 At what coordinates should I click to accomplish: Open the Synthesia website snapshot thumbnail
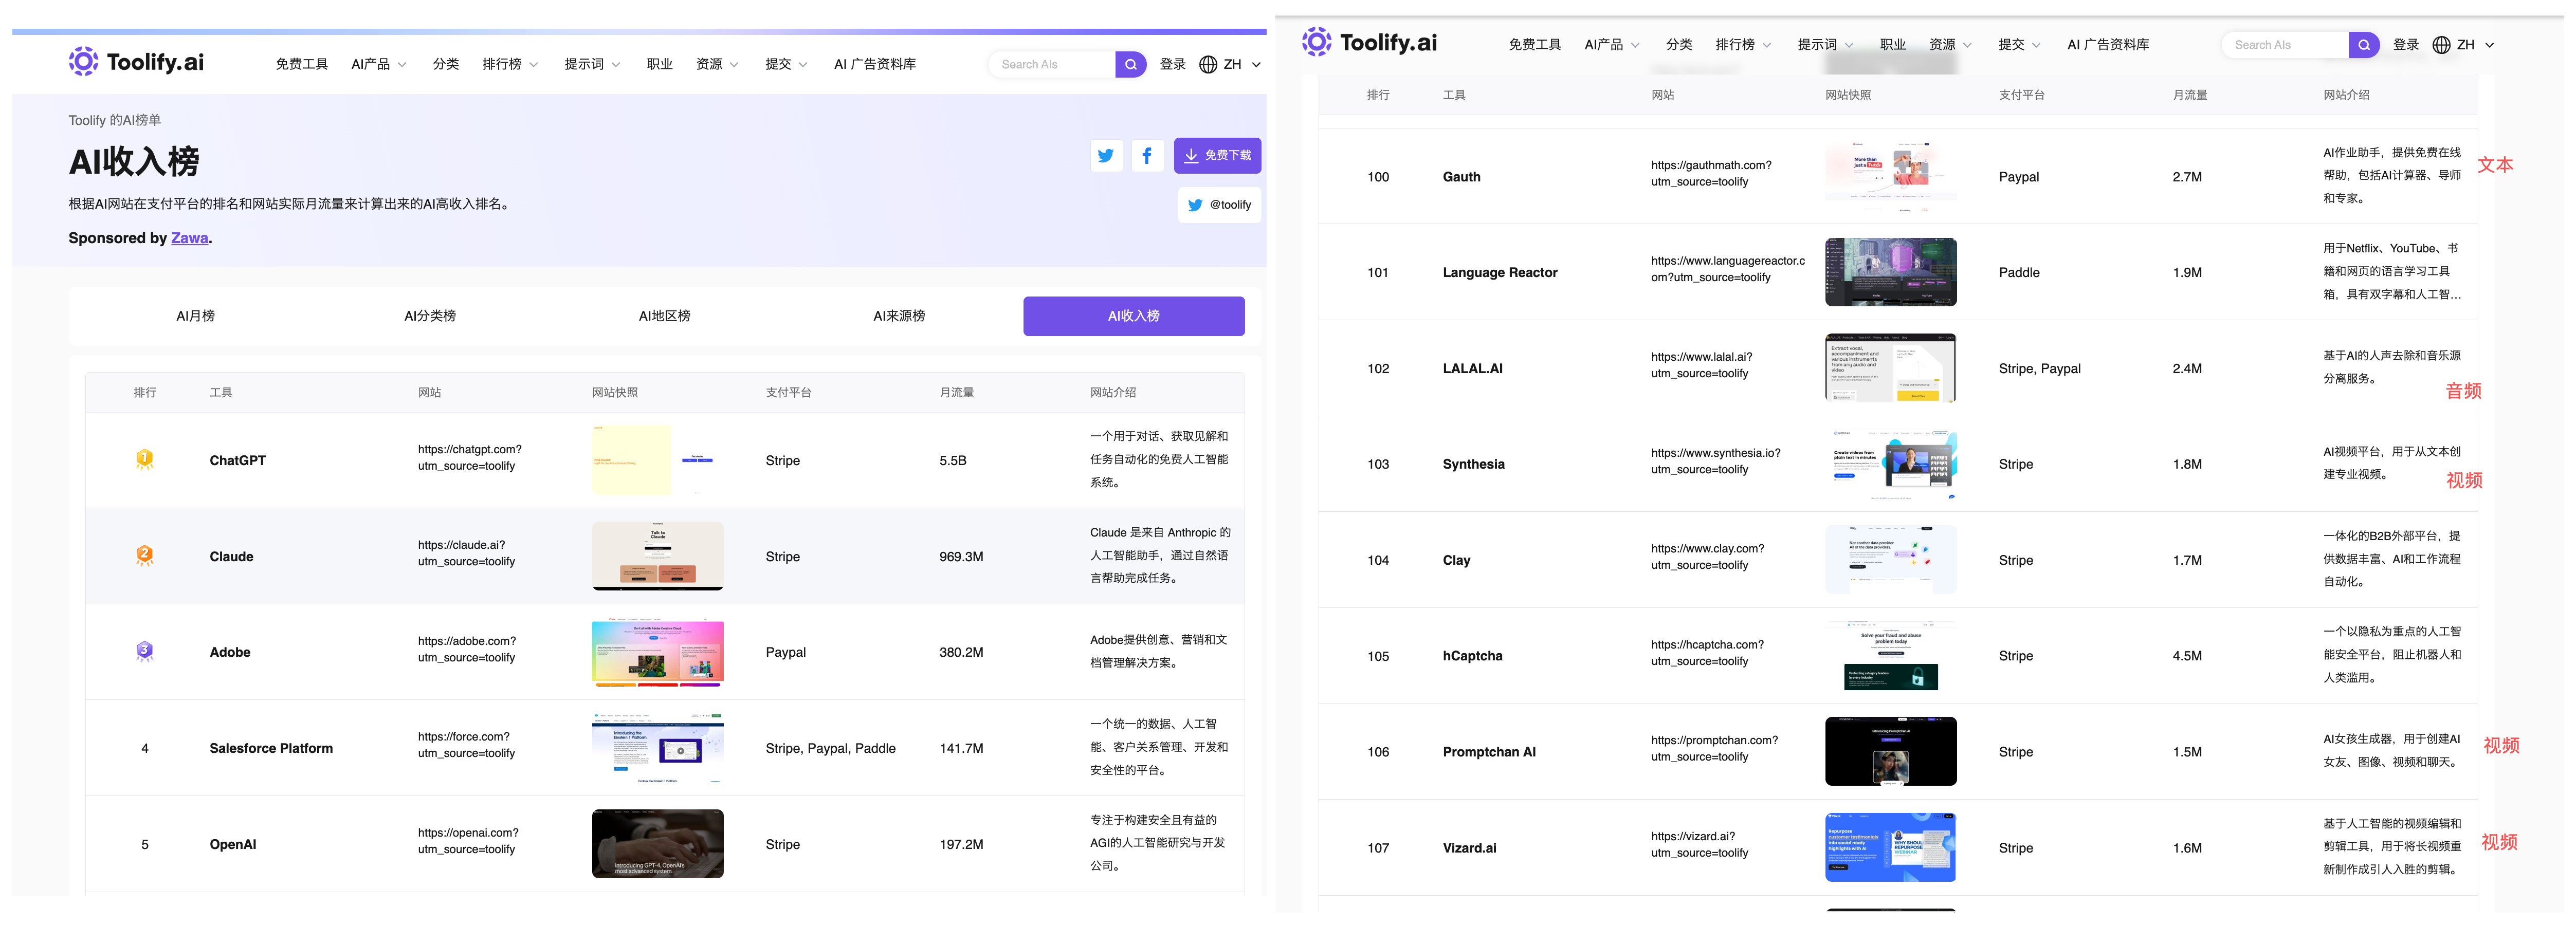(x=1891, y=464)
